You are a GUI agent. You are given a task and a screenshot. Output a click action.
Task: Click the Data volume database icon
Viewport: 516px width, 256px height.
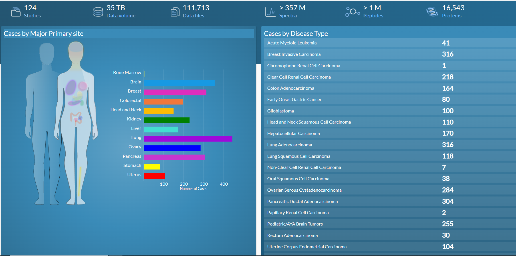pos(98,12)
